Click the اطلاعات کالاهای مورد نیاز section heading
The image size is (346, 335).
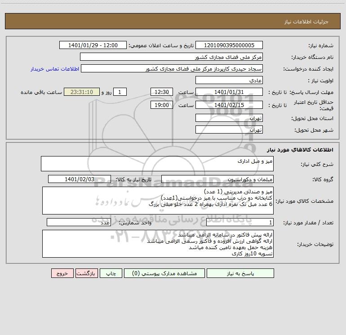pos(300,150)
